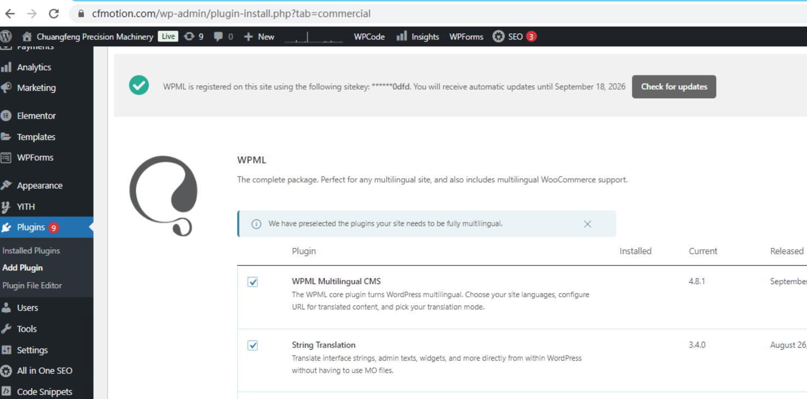The height and width of the screenshot is (399, 807).
Task: Click the current version 4.8.1 cell
Action: tap(697, 281)
